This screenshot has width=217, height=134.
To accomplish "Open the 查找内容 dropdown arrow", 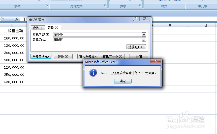I will (144, 35).
